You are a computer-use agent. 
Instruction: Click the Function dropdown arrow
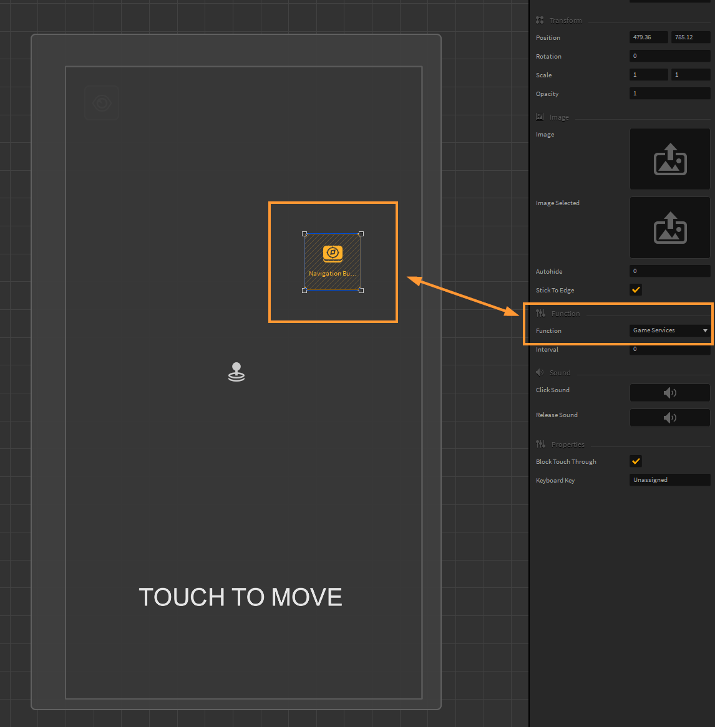[705, 330]
